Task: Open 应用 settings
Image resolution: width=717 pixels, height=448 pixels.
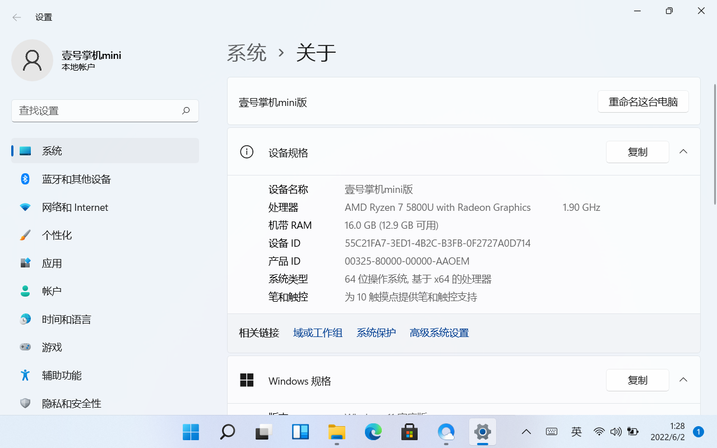Action: pos(105,263)
